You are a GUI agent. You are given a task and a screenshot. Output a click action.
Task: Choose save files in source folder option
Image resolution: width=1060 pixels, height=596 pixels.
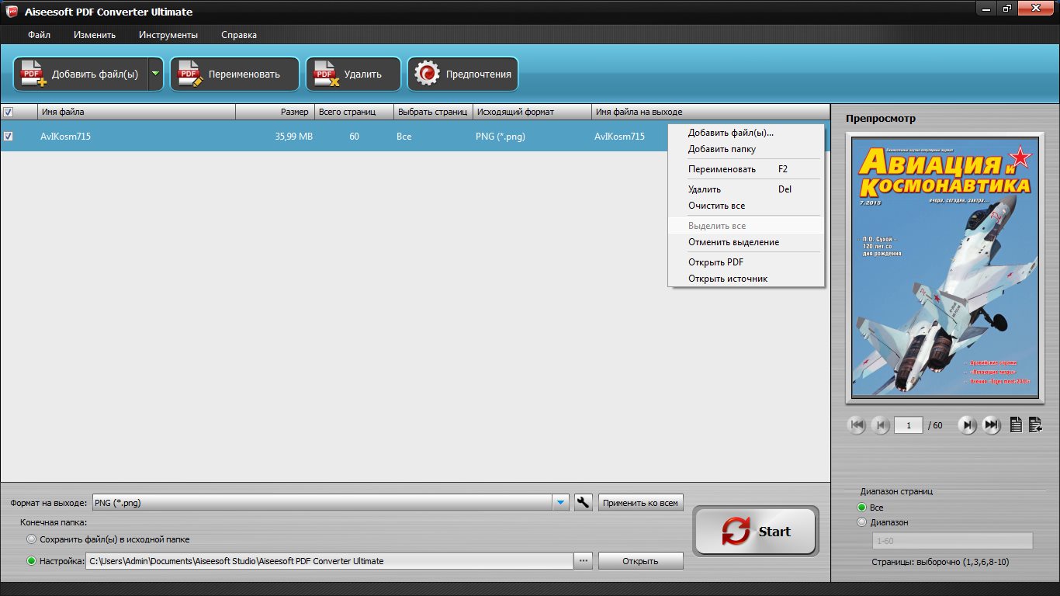[x=31, y=539]
